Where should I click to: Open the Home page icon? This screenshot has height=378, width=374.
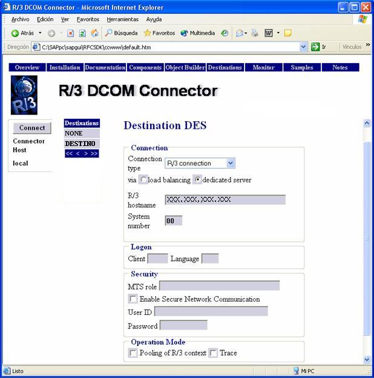94,33
